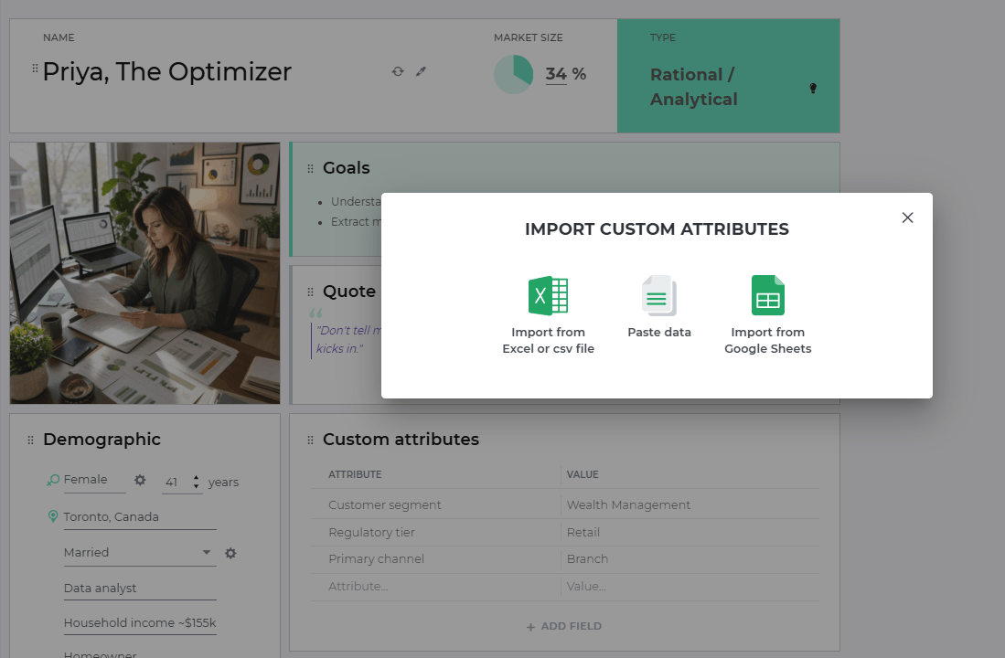Click the lightbulb icon in Type panel
This screenshot has width=1005, height=658.
point(813,89)
